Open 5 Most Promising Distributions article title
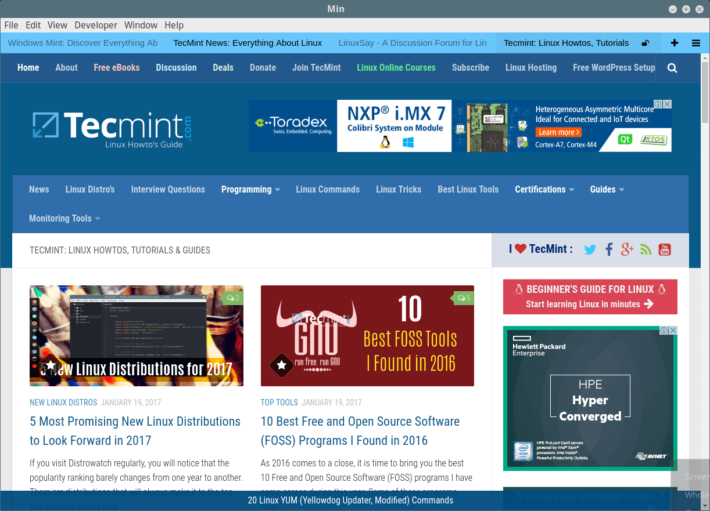The width and height of the screenshot is (710, 511). tap(135, 431)
